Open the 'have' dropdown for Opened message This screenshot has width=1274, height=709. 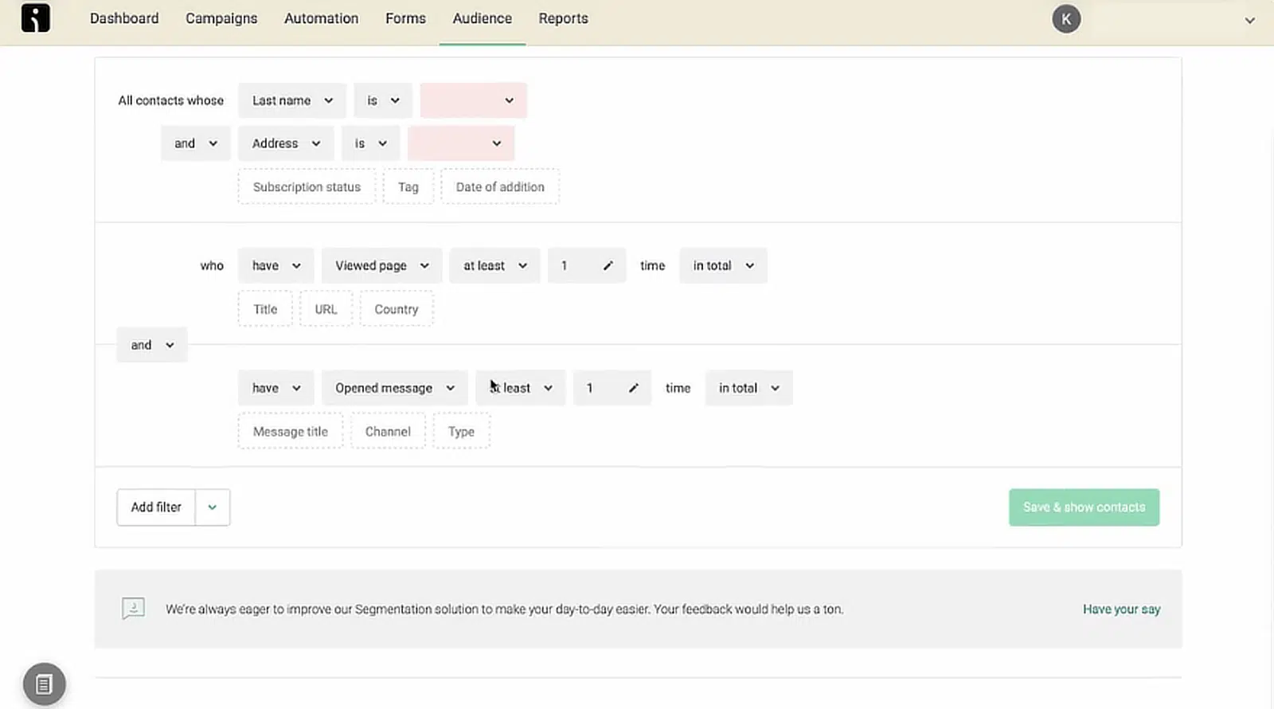coord(276,388)
